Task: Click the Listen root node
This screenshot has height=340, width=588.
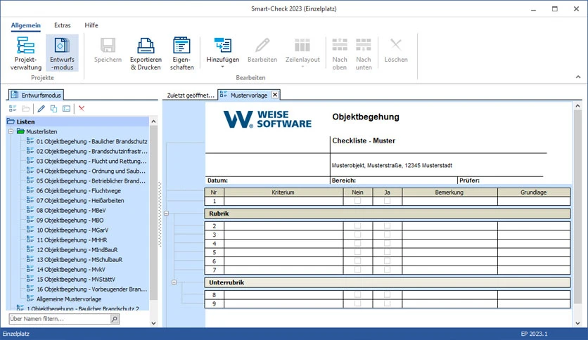Action: click(25, 122)
